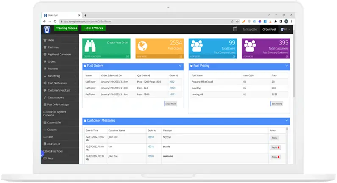Image resolution: width=337 pixels, height=183 pixels.
Task: Open Address List in sidebar
Action: [x=60, y=144]
